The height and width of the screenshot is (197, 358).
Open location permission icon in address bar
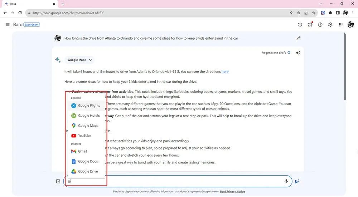click(291, 13)
